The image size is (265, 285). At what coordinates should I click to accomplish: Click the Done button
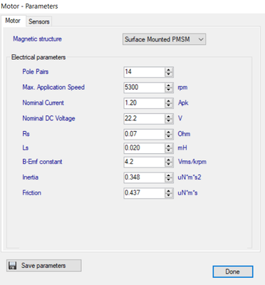click(233, 271)
